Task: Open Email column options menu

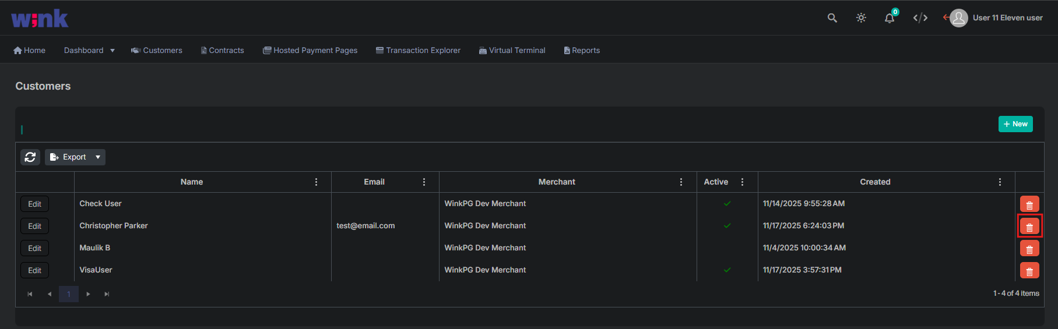Action: [424, 182]
